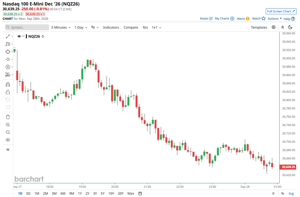
Task: Click the NQZ26 series color bar
Action: click(26, 36)
